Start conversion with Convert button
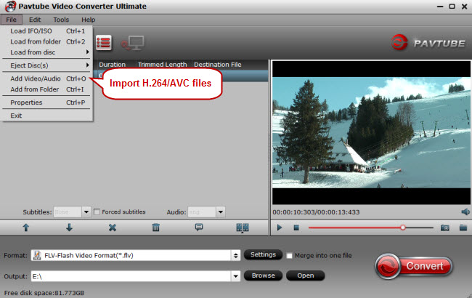Screen dimensions: 472x298 click(414, 266)
